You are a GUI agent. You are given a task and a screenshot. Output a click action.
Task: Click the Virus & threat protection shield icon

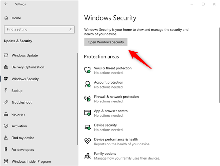tap(88, 70)
